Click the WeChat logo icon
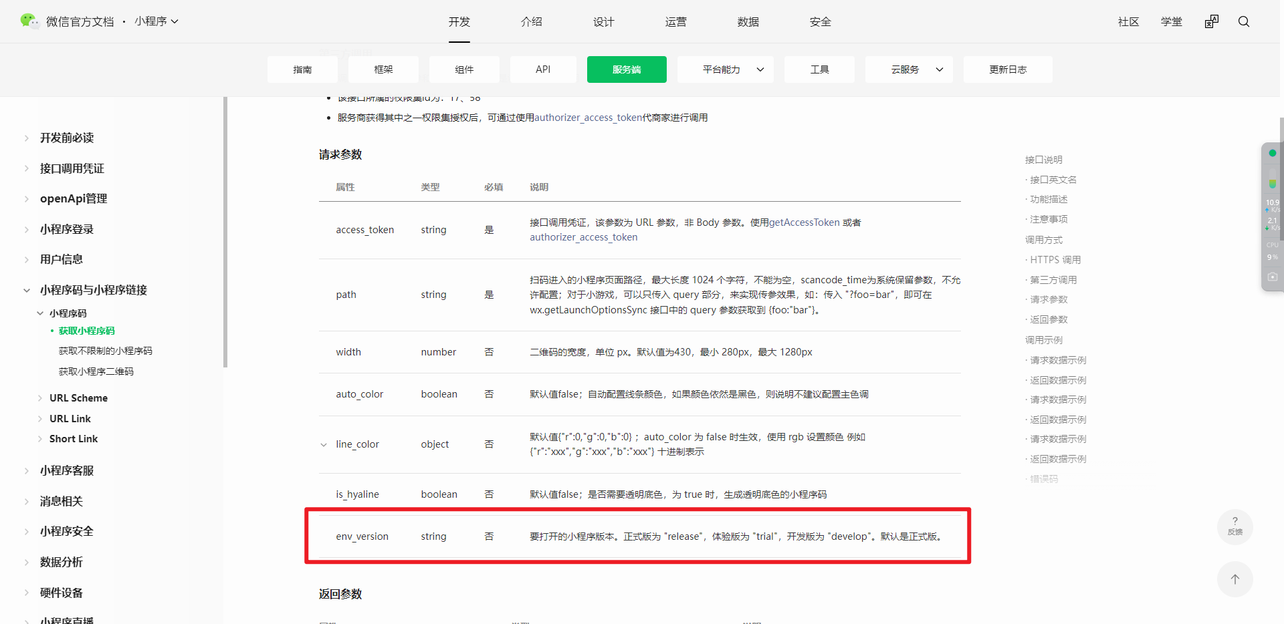1284x624 pixels. click(x=29, y=21)
